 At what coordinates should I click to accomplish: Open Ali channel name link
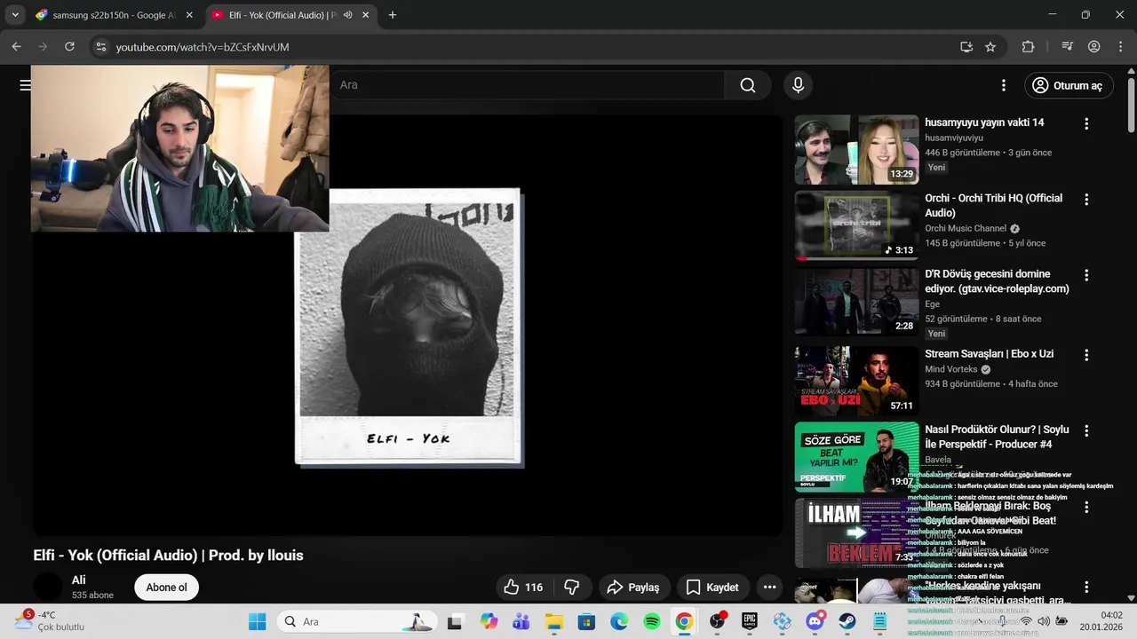click(x=79, y=580)
